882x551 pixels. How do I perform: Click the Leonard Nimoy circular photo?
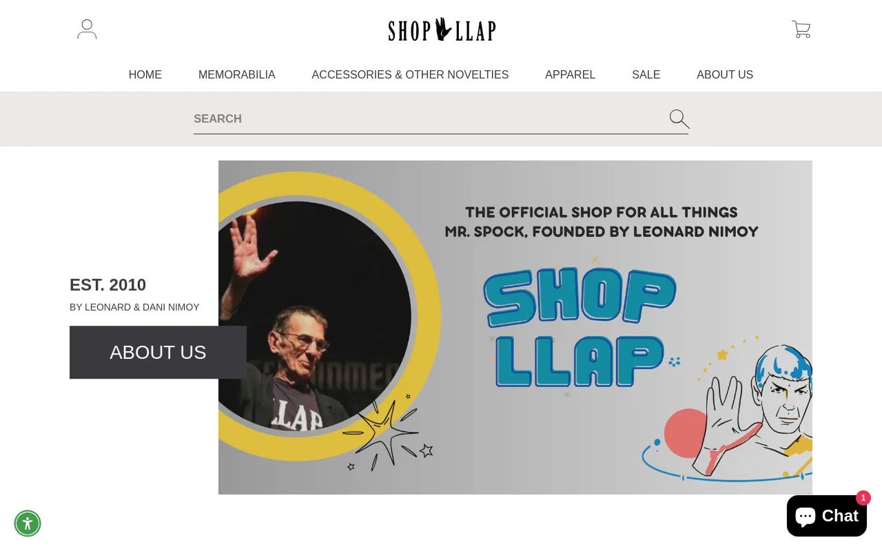point(315,316)
